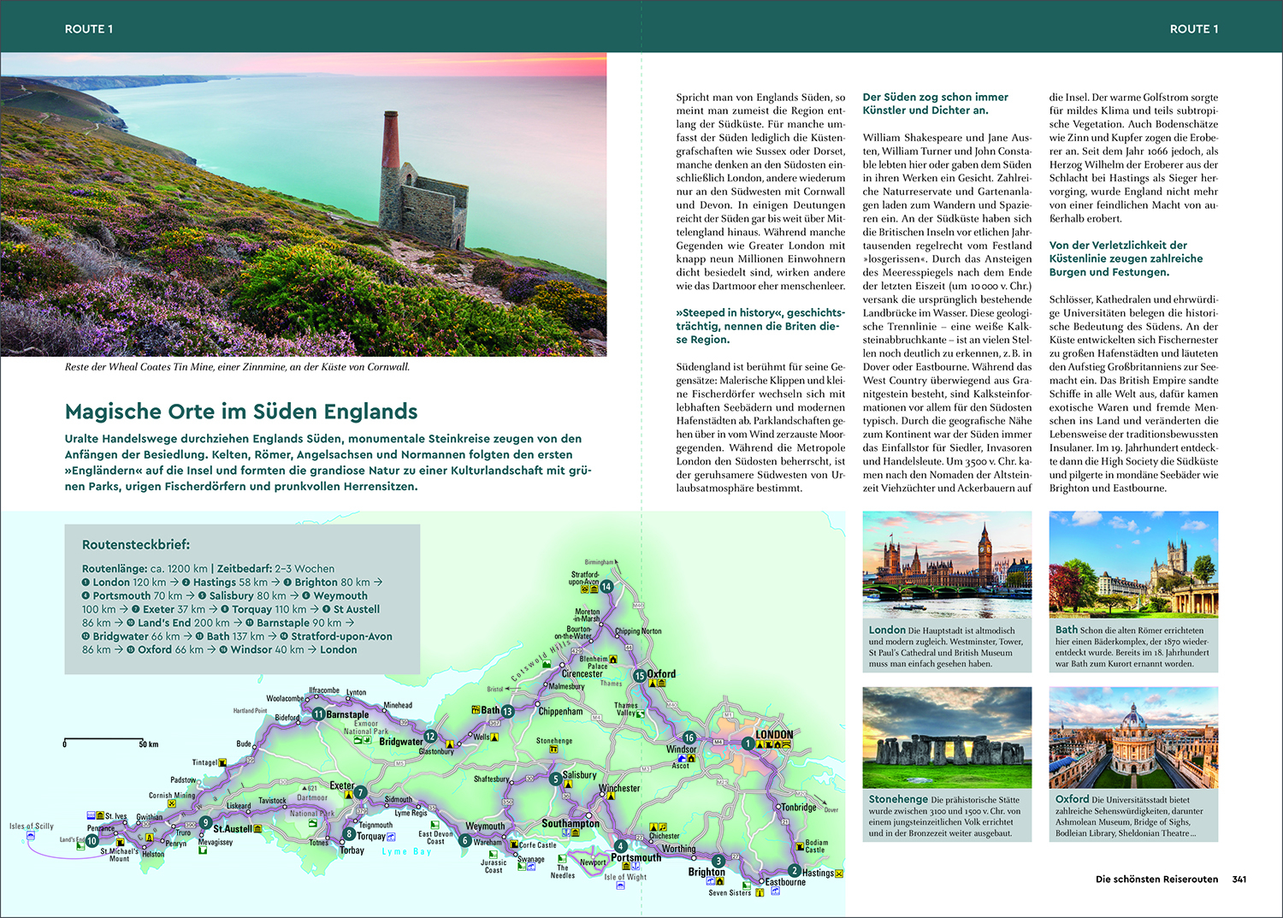The image size is (1283, 918).
Task: Click the Seven Sisters icon on the map
Action: point(760,892)
